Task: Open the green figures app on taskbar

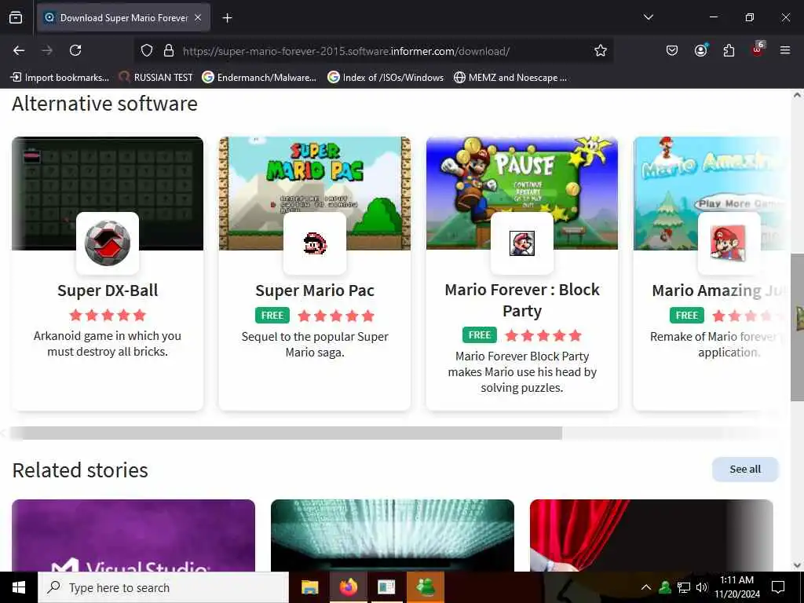Action: [425, 587]
